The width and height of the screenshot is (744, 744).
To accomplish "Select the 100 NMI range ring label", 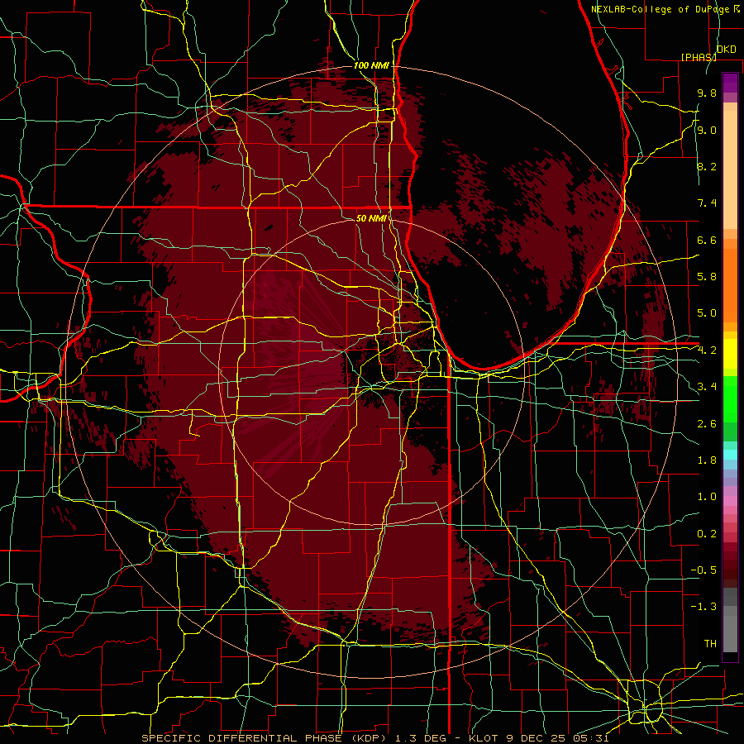I will coord(370,65).
